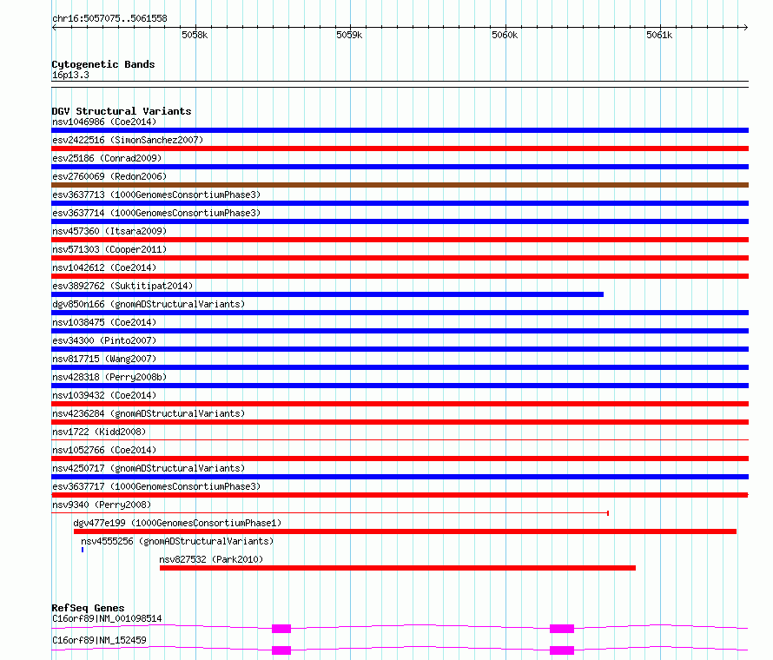Click the nsv817715 (Wang2007) label
The image size is (773, 660).
point(104,359)
